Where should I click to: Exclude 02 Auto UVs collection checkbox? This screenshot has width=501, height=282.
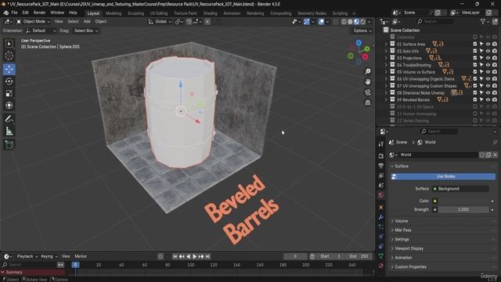click(475, 51)
